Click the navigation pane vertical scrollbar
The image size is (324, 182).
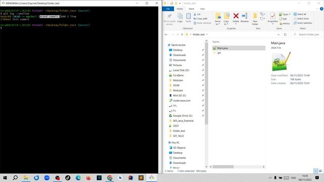206,83
